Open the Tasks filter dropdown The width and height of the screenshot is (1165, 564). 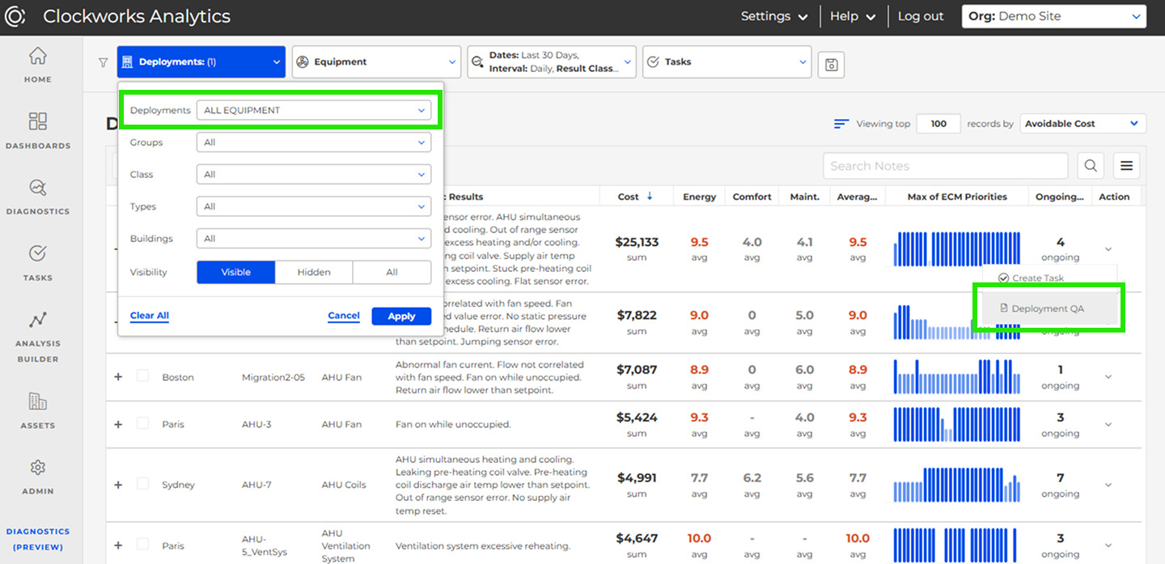coord(727,61)
